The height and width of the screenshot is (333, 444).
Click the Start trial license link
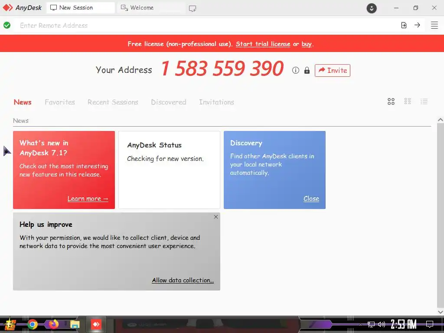coord(263,44)
